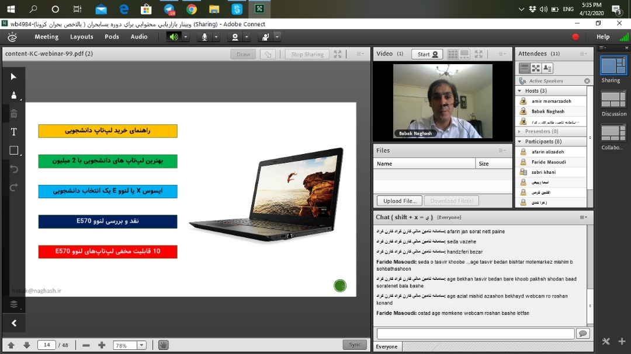
Task: Switch to the Everyone chat tab
Action: [x=387, y=347]
